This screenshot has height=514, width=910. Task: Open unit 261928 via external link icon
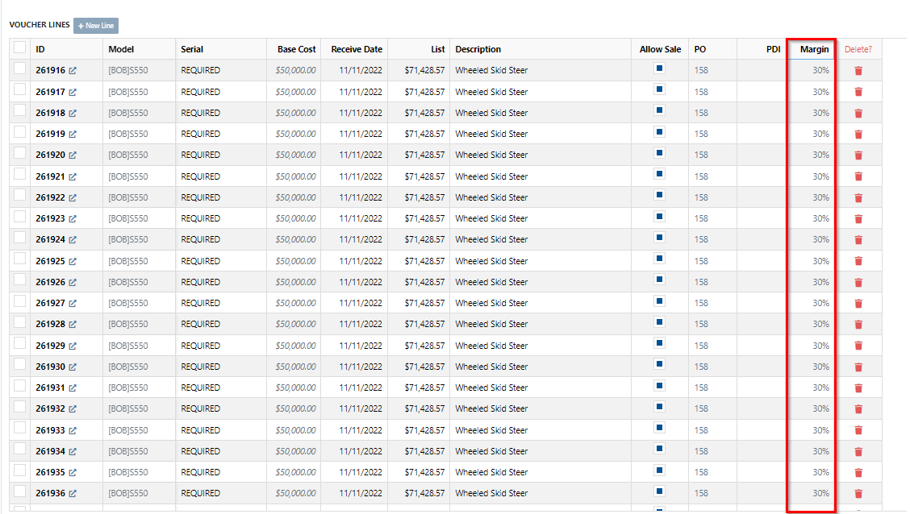click(73, 325)
